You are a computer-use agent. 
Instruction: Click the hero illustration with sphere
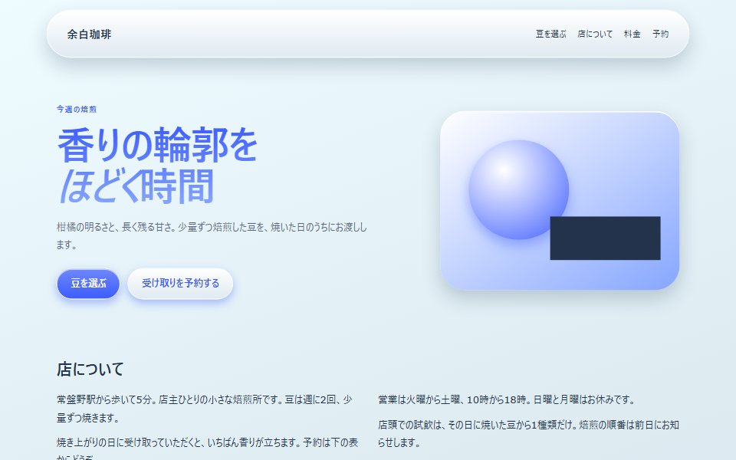click(560, 200)
